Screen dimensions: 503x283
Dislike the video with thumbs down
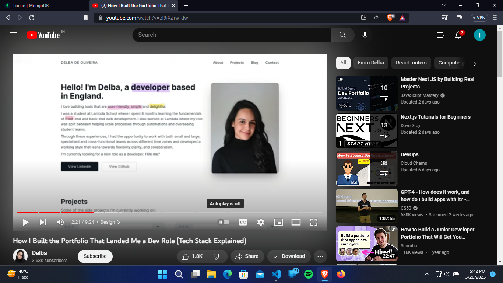217,256
